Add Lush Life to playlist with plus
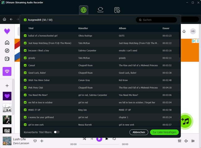 click(42, 141)
